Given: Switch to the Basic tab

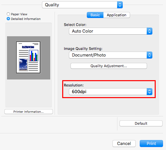Looking at the screenshot, I should 95,15.
